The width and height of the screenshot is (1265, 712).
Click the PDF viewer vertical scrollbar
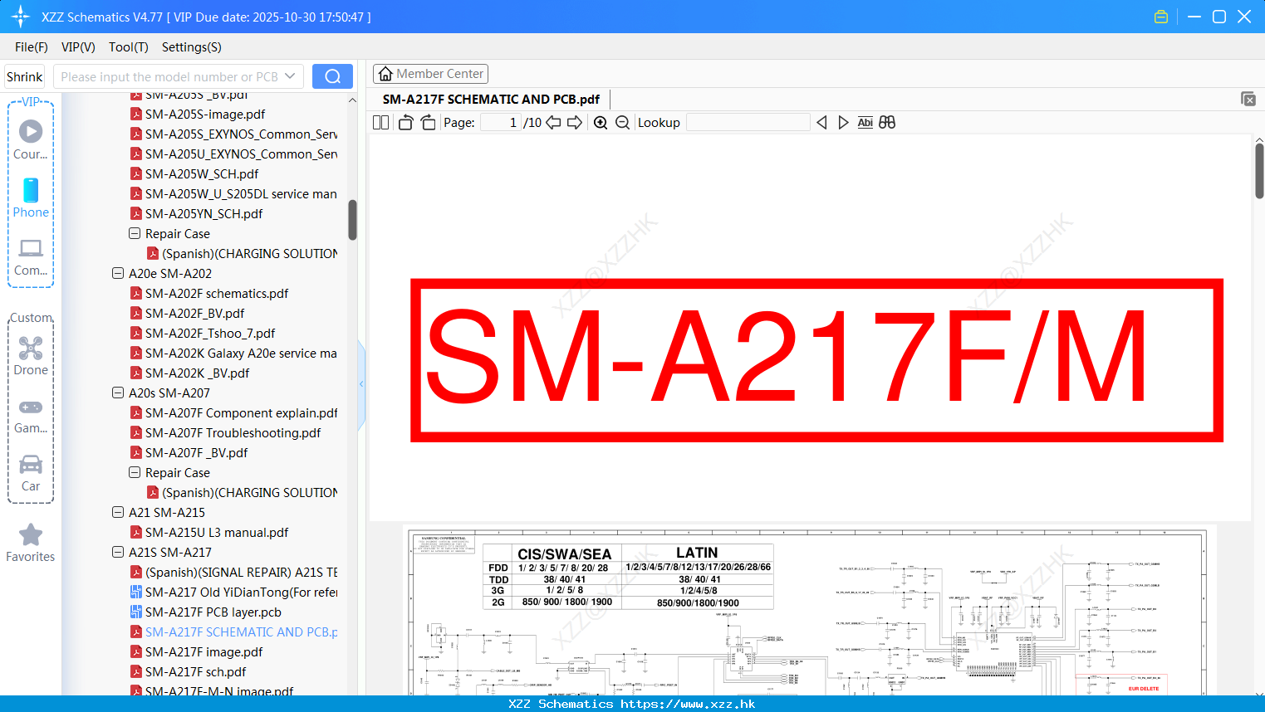click(1259, 171)
